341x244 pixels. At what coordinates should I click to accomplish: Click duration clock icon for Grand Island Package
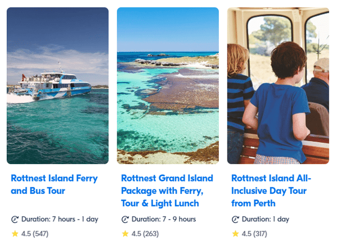[125, 219]
